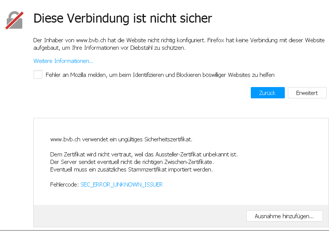Click the 'Ausnahme hinzufügen...' button
The height and width of the screenshot is (231, 329).
[284, 216]
